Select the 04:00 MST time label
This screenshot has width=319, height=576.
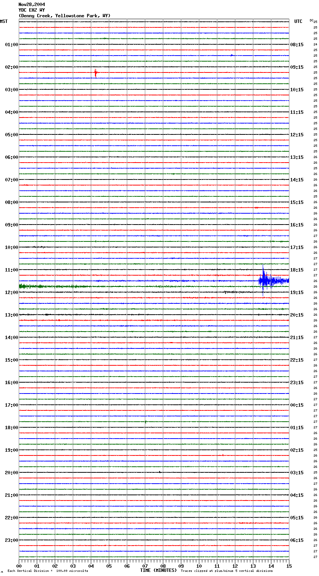pyautogui.click(x=12, y=112)
